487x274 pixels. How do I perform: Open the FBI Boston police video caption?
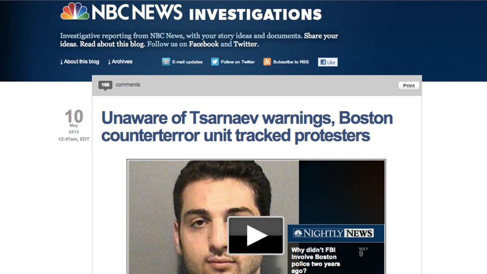316,260
